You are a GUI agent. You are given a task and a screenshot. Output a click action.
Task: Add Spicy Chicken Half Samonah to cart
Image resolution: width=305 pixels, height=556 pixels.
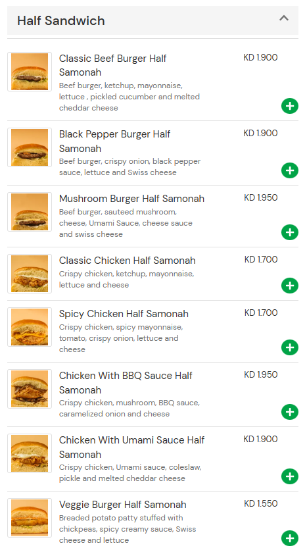290,347
